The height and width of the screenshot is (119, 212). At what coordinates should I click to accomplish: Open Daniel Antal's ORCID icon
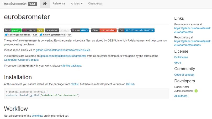[196, 91]
